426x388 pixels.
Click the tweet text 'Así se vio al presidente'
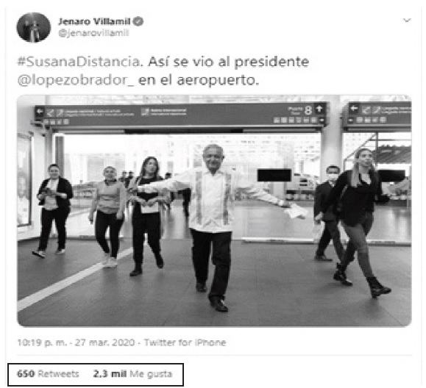(229, 62)
